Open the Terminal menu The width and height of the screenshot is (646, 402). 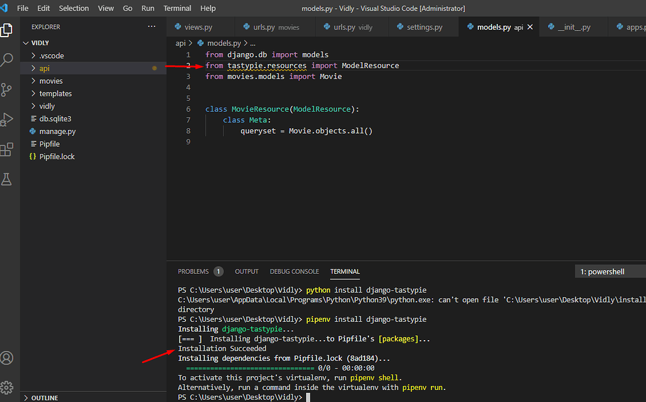click(177, 8)
